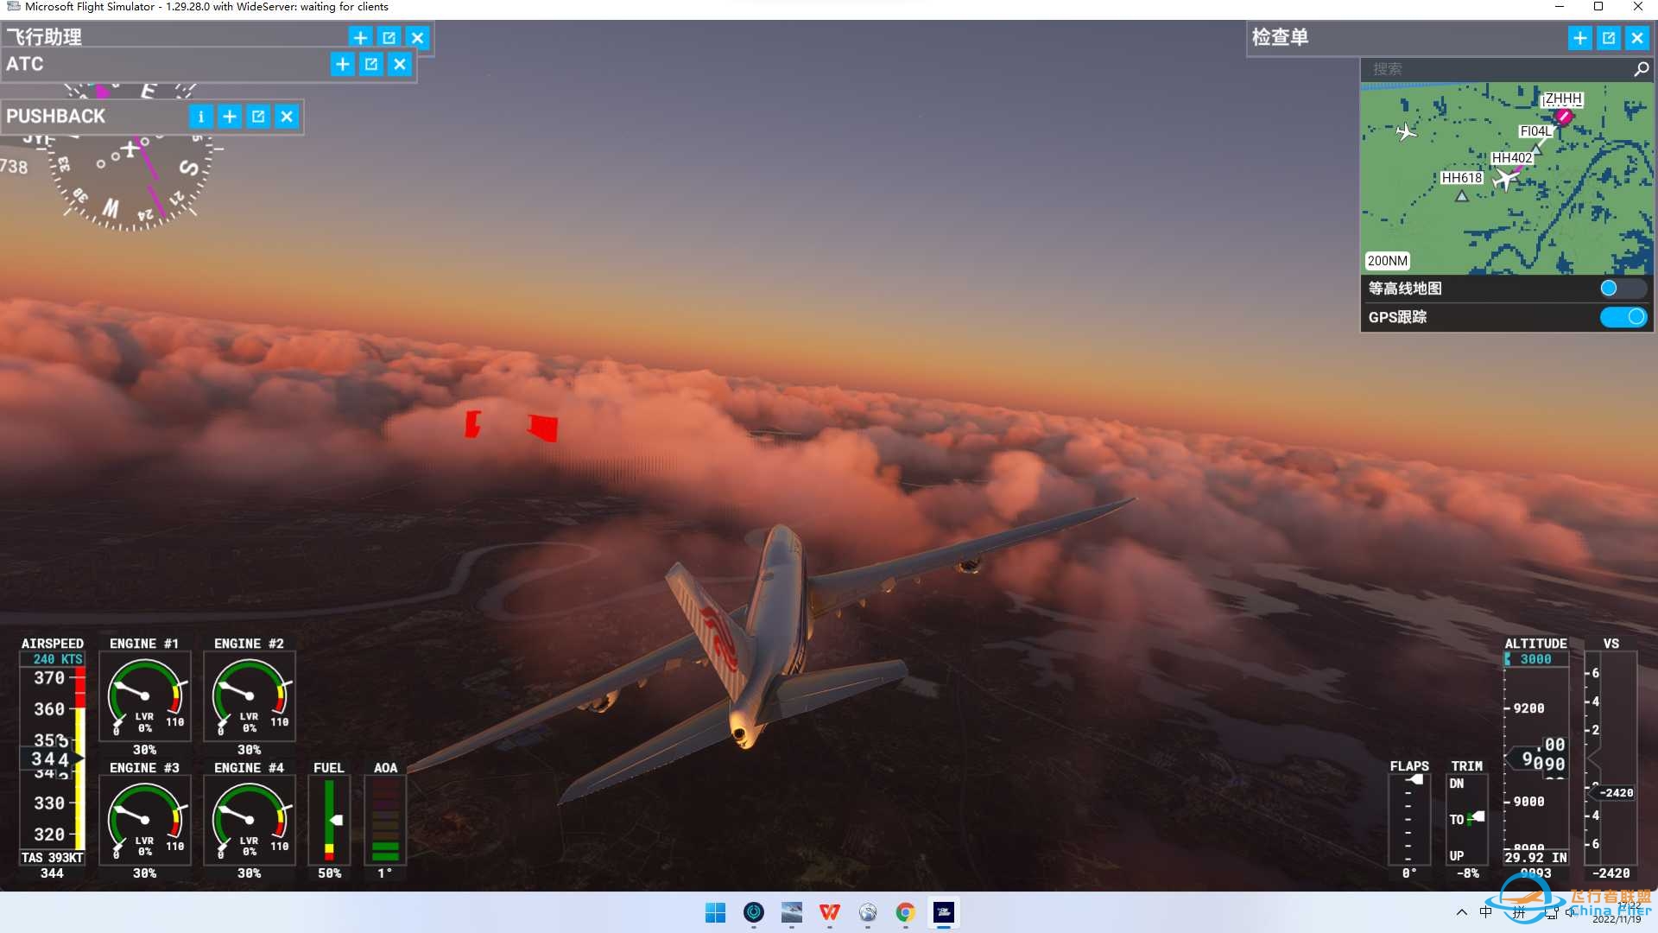Click the AOA indicator bar
1658x933 pixels.
point(385,820)
